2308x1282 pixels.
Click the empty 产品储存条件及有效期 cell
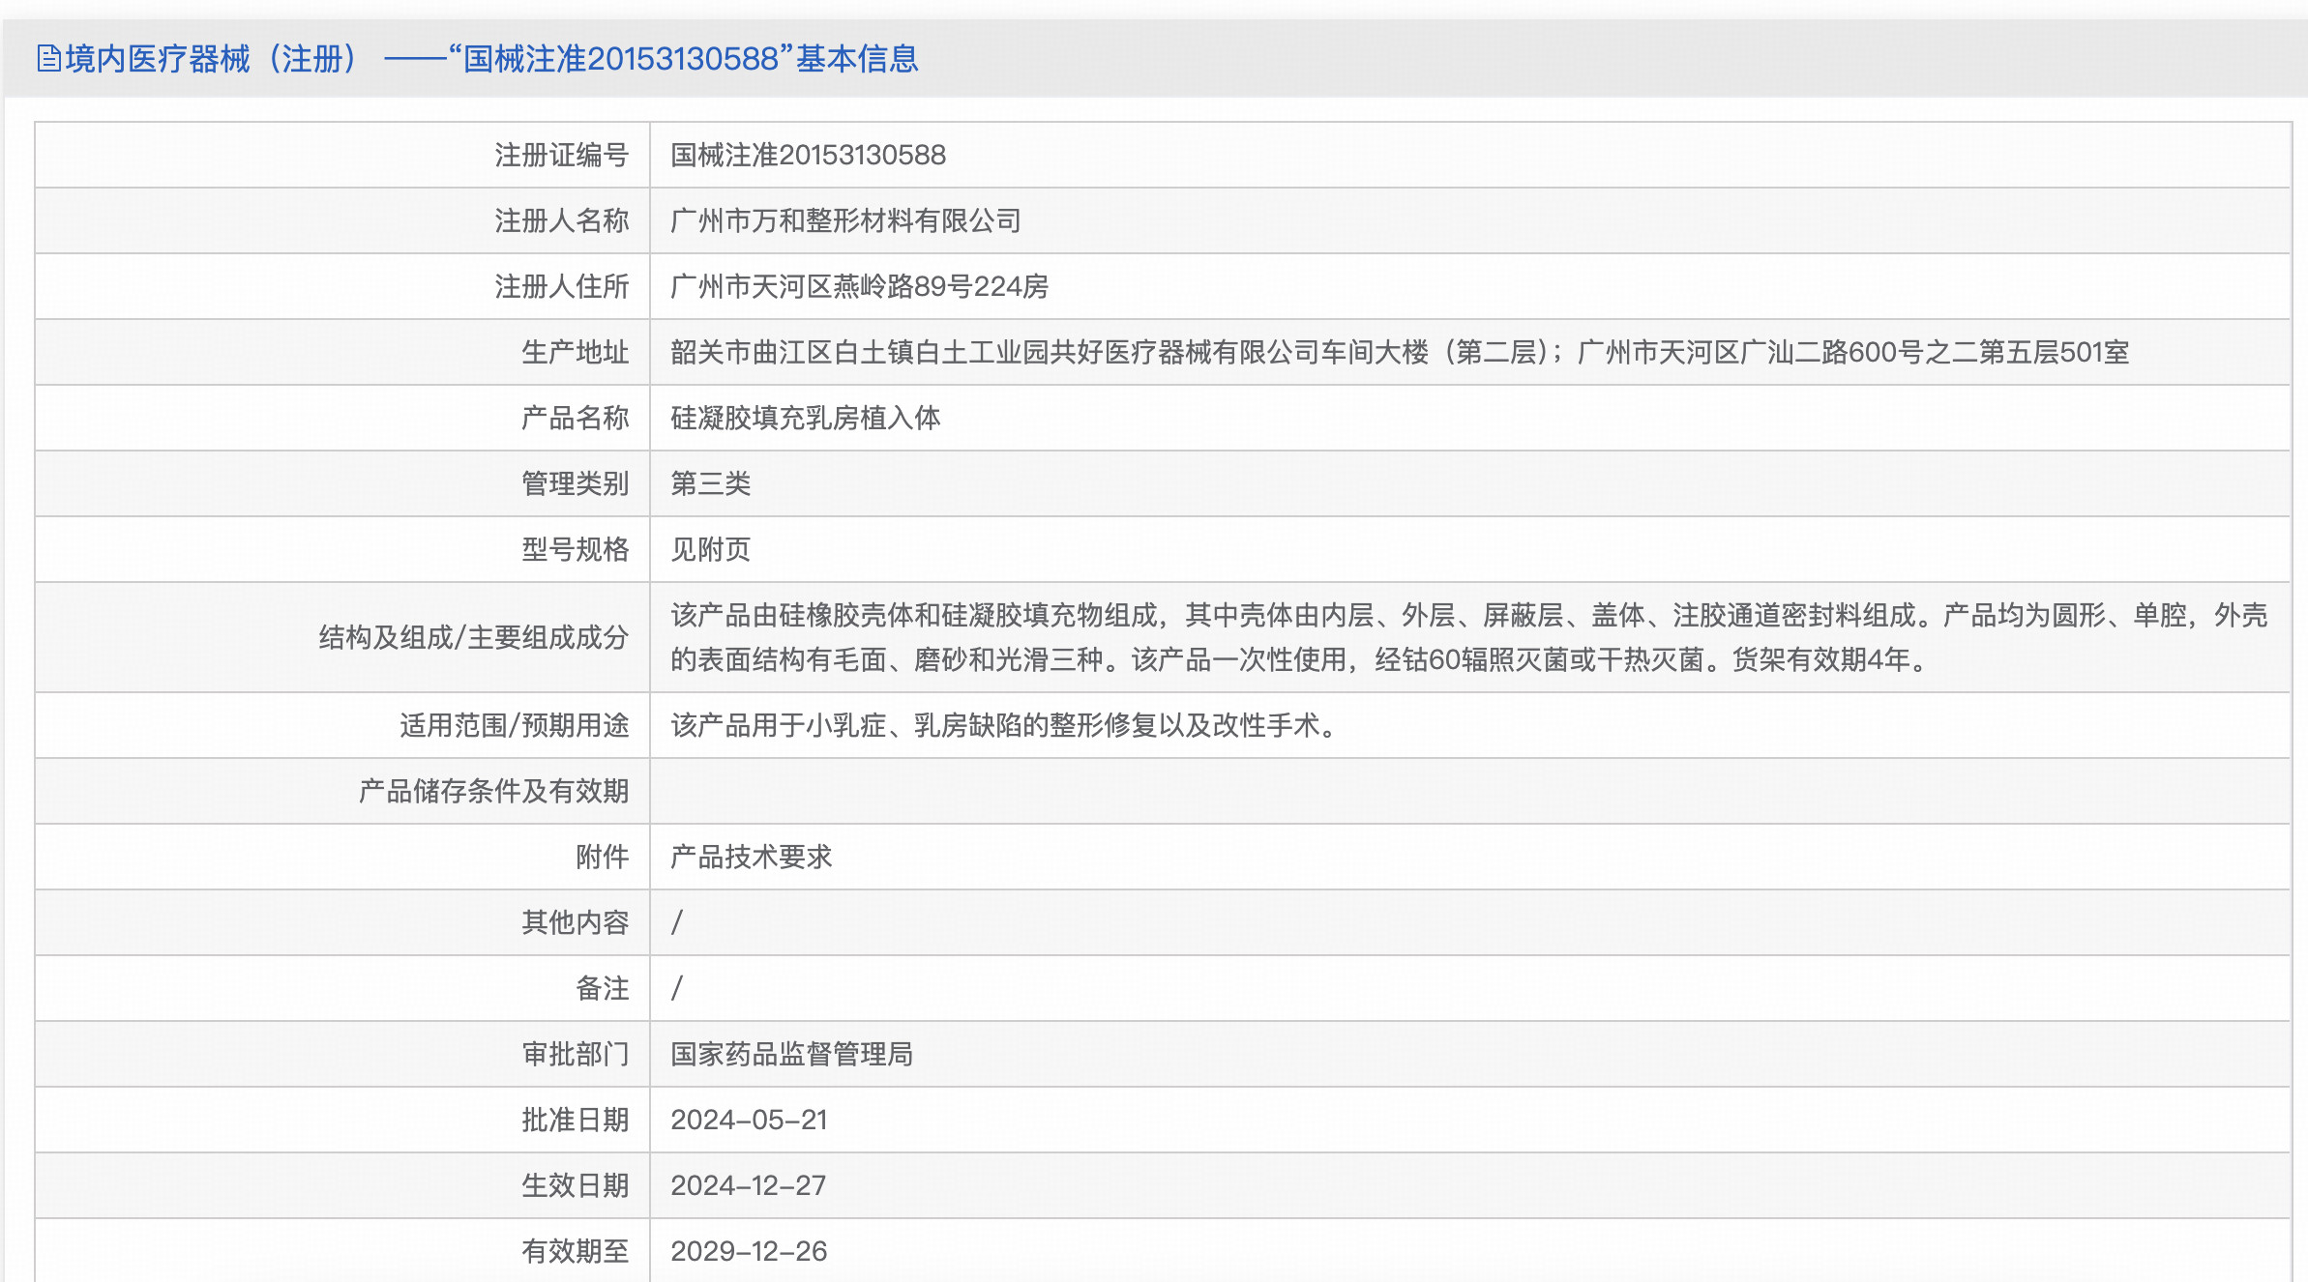pyautogui.click(x=967, y=791)
